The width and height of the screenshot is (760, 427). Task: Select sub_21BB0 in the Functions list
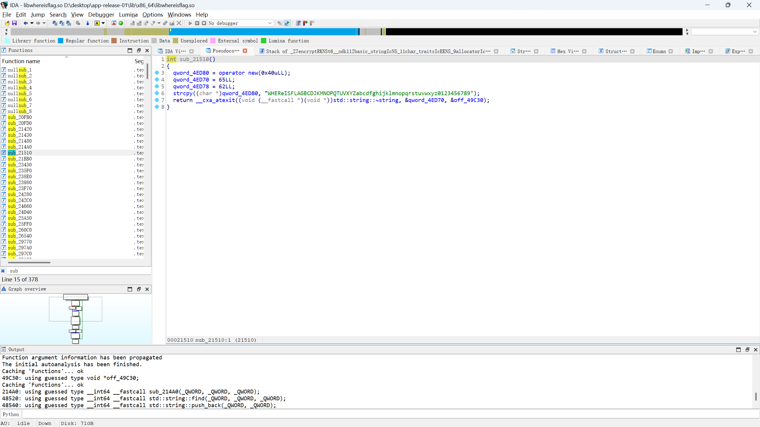20,159
